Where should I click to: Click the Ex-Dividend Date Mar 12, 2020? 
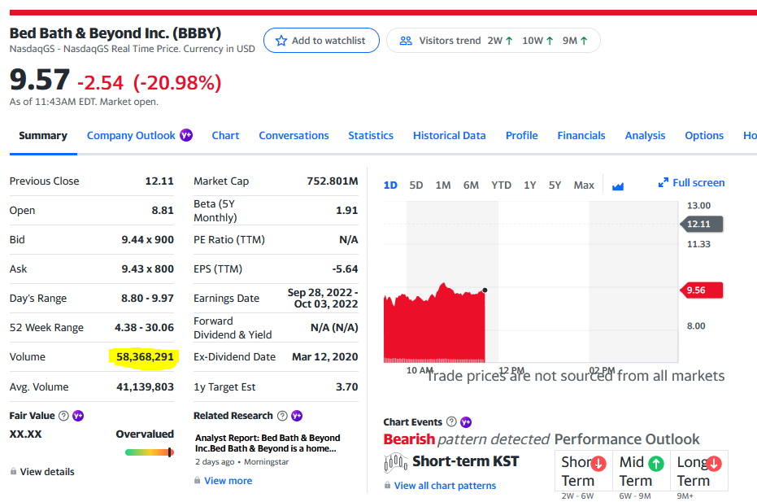pos(325,357)
